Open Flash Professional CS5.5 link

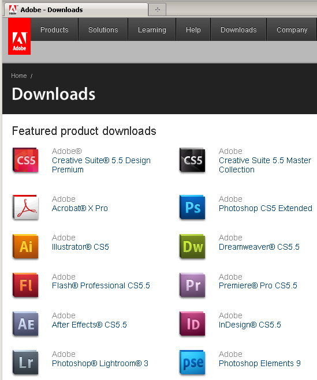pos(101,285)
